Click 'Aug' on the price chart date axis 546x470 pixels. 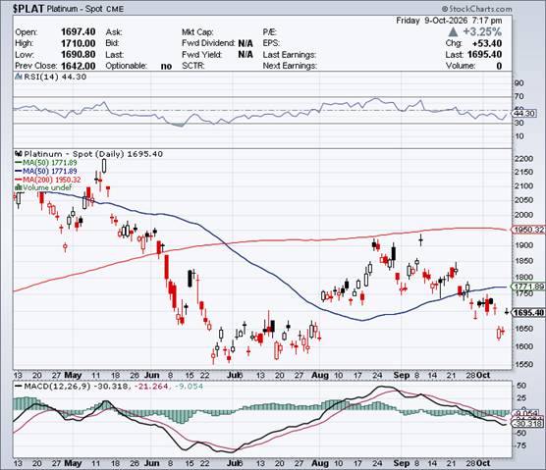320,376
